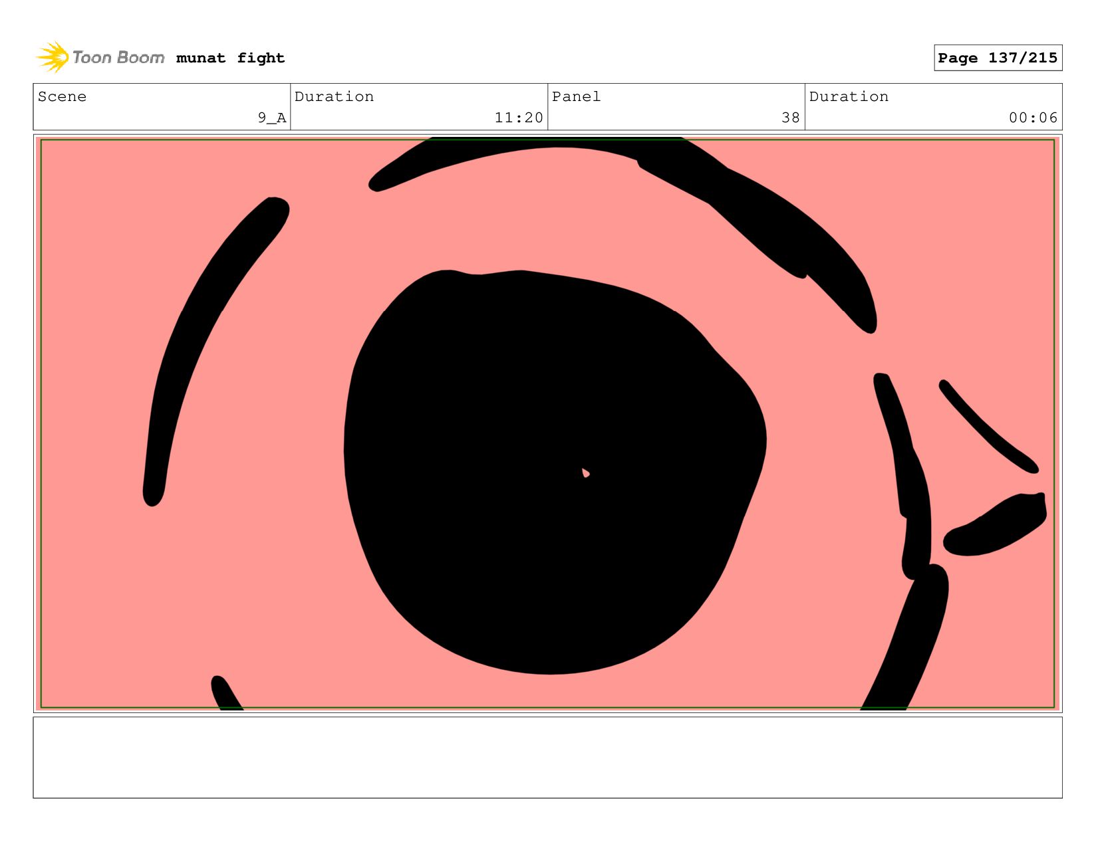Click scene value '9_A'

272,118
